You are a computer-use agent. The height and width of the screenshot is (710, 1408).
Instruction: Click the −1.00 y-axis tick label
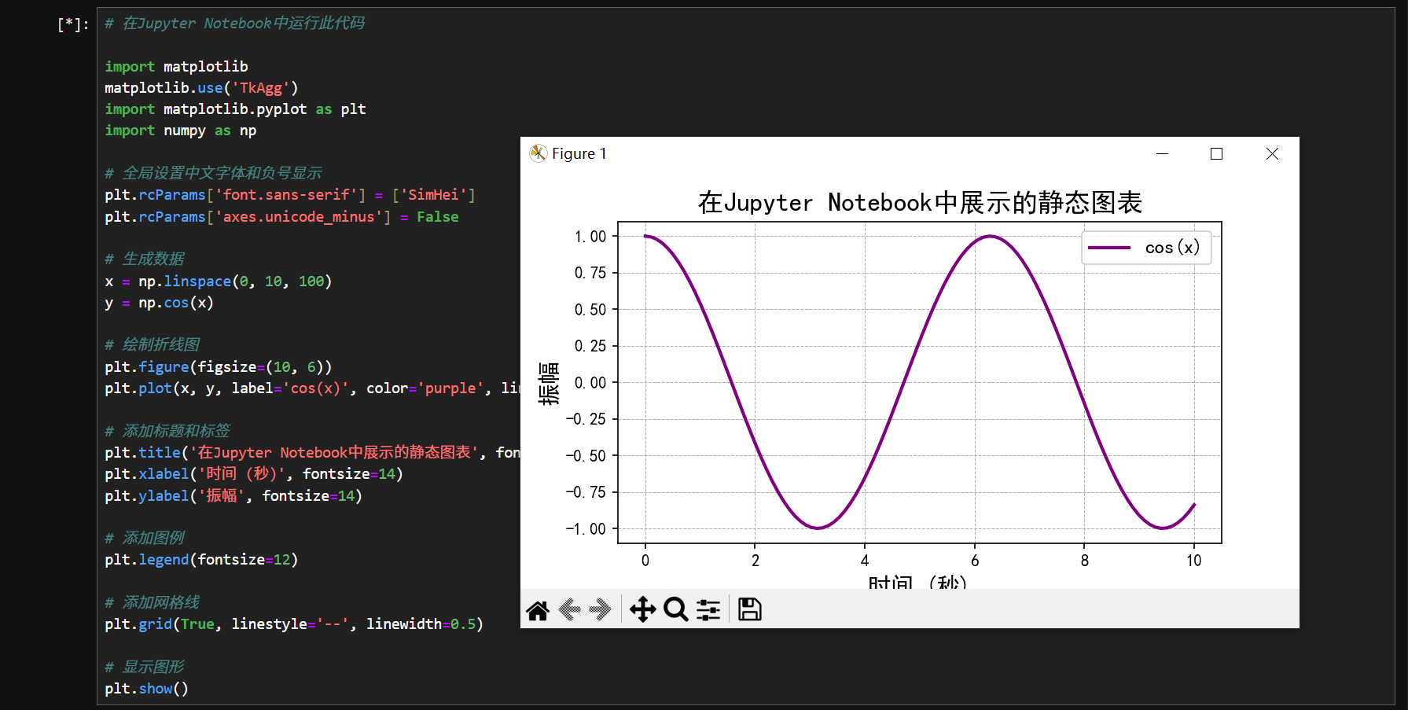(586, 529)
